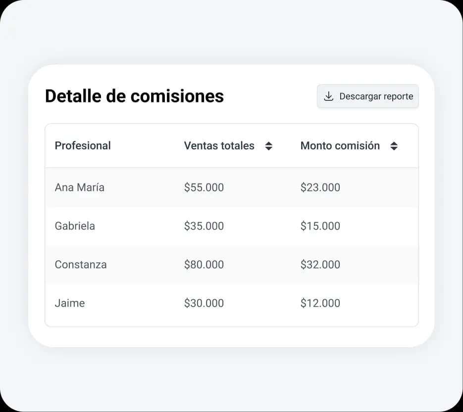Select the Gabriela row name
This screenshot has width=463, height=412.
(x=75, y=226)
